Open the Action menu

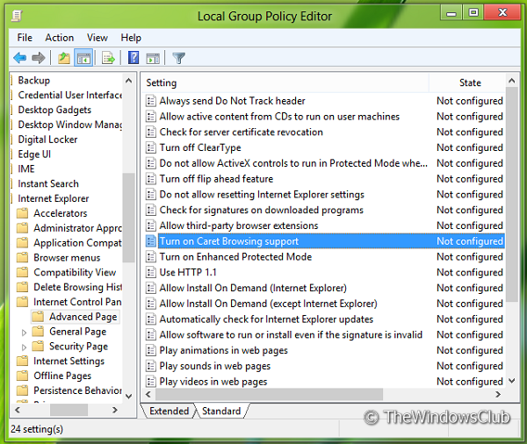tap(60, 38)
